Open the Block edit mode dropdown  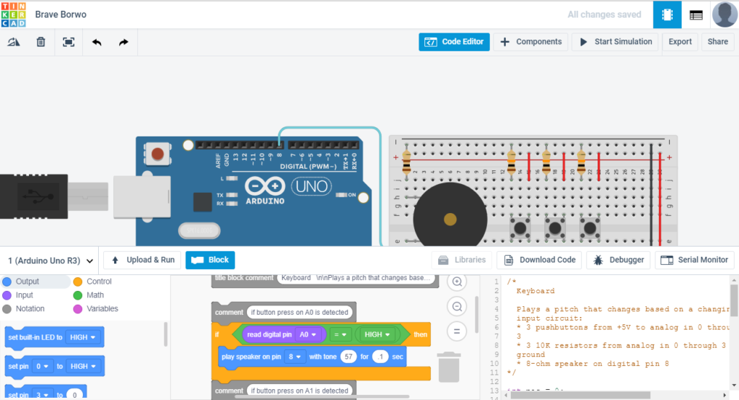[x=210, y=260]
